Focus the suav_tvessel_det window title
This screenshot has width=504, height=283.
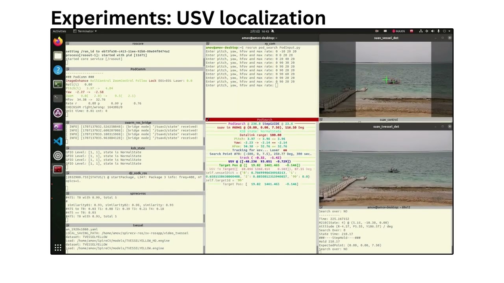pos(386,127)
